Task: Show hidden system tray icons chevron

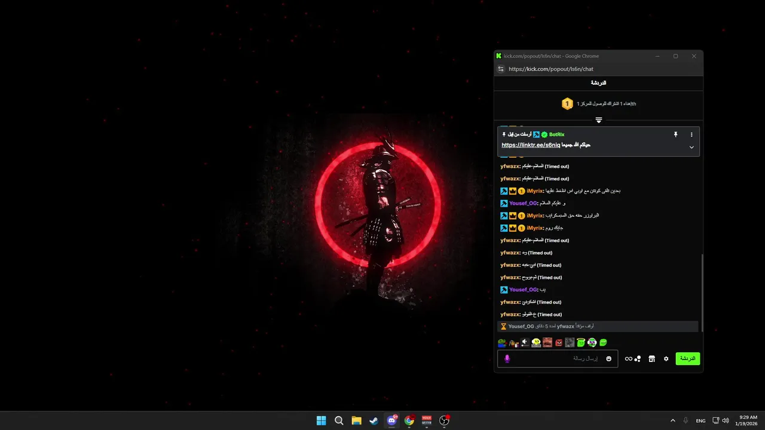Action: [x=673, y=420]
